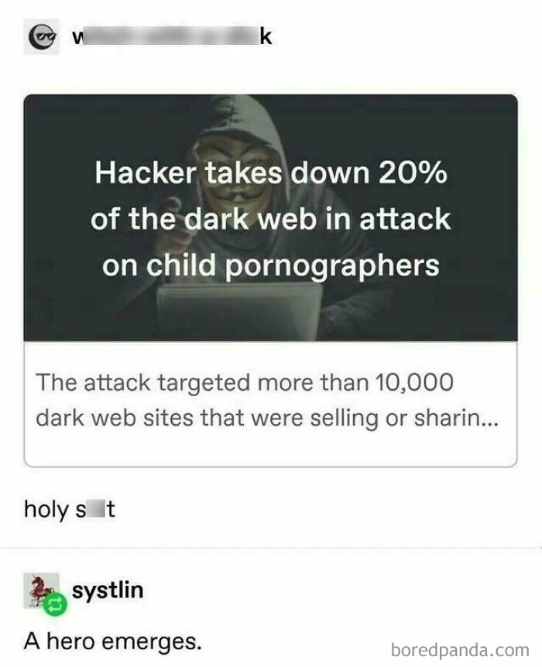
Task: Open systlin's red dragon avatar
Action: click(41, 590)
